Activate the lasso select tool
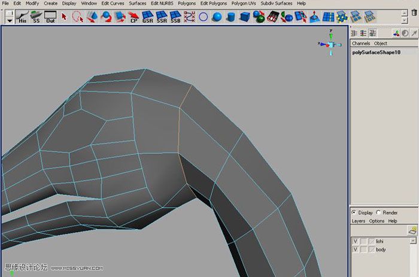The image size is (419, 277). (x=78, y=17)
